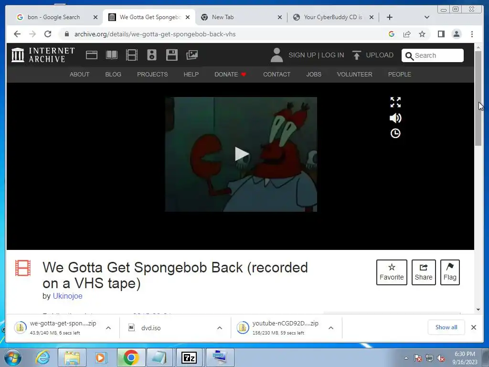Open a new tab with plus button
This screenshot has width=489, height=367.
coord(390,17)
